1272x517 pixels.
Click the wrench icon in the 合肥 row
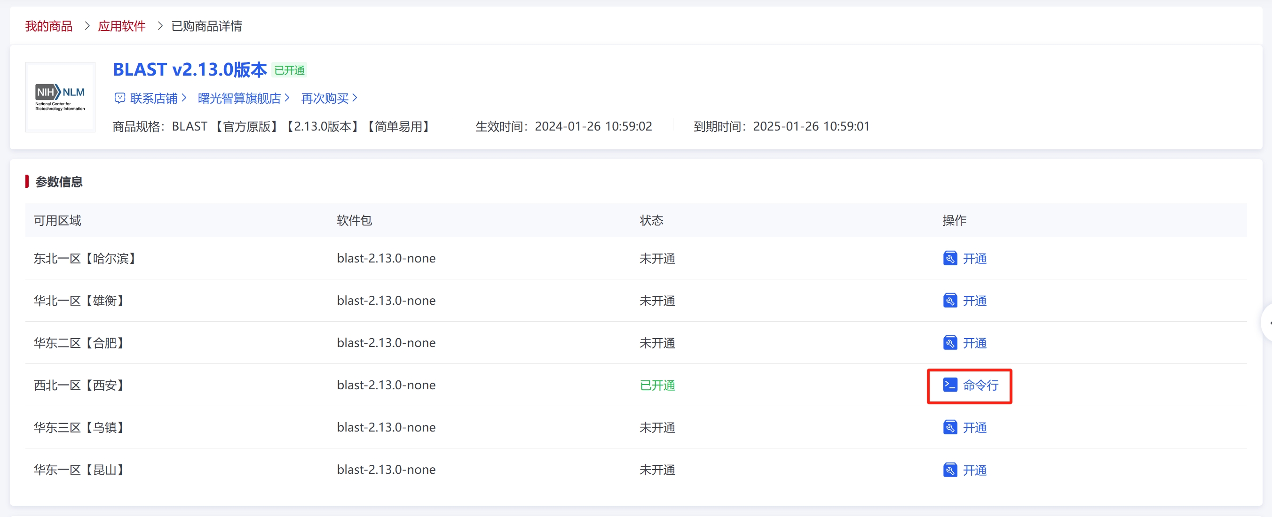coord(949,342)
